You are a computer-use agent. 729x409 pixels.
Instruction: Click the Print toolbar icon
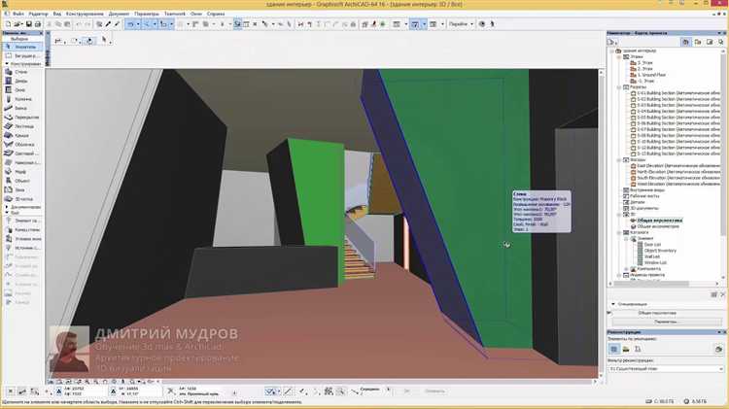pos(38,24)
